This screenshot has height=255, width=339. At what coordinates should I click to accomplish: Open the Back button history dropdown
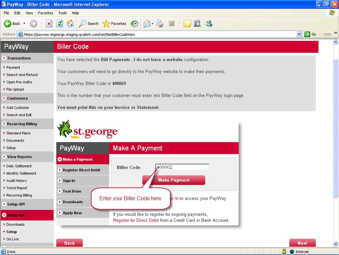click(24, 24)
